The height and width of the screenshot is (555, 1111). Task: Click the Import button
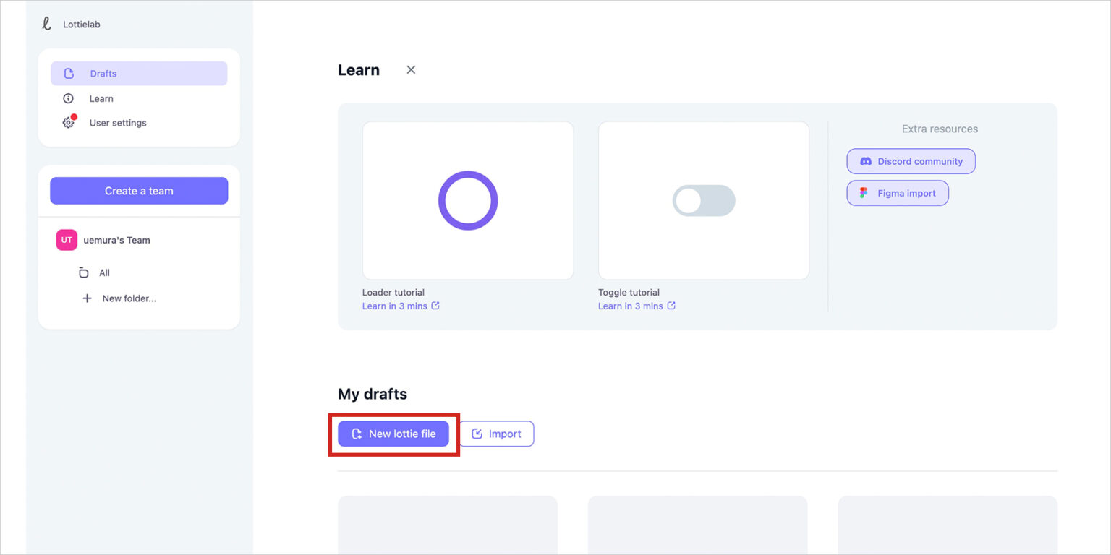pyautogui.click(x=496, y=434)
